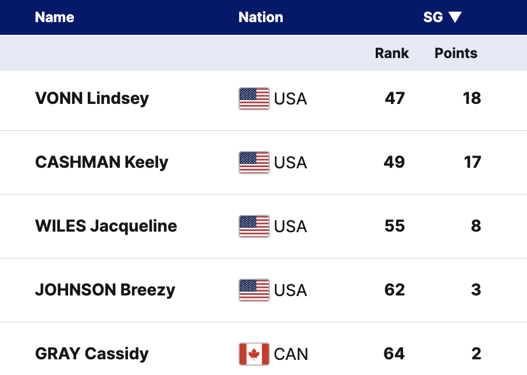This screenshot has width=527, height=375.
Task: Click the USA flag beside Keely Cashman
Action: tap(254, 163)
